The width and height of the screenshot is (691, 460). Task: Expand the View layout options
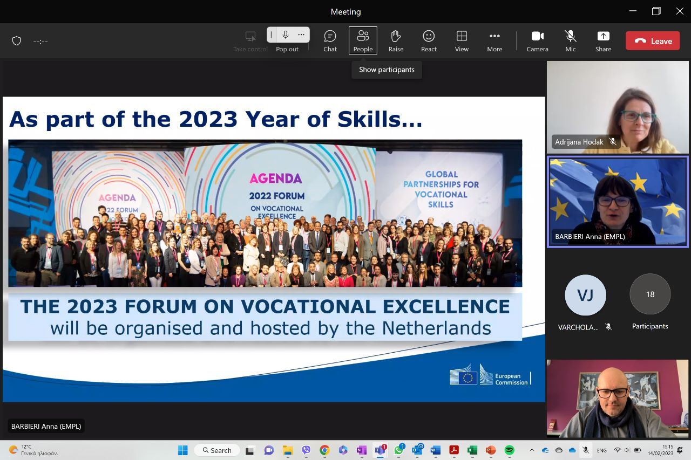[462, 41]
